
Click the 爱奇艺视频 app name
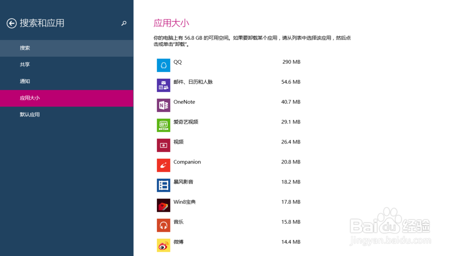click(x=186, y=122)
